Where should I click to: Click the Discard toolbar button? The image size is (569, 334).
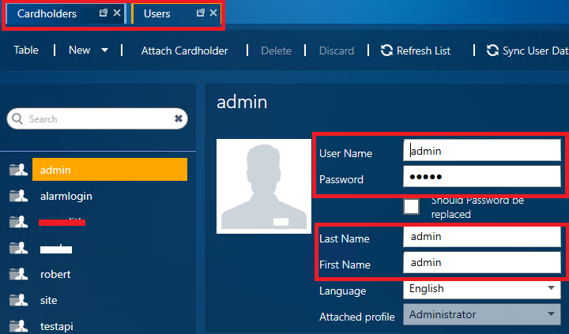[x=337, y=51]
